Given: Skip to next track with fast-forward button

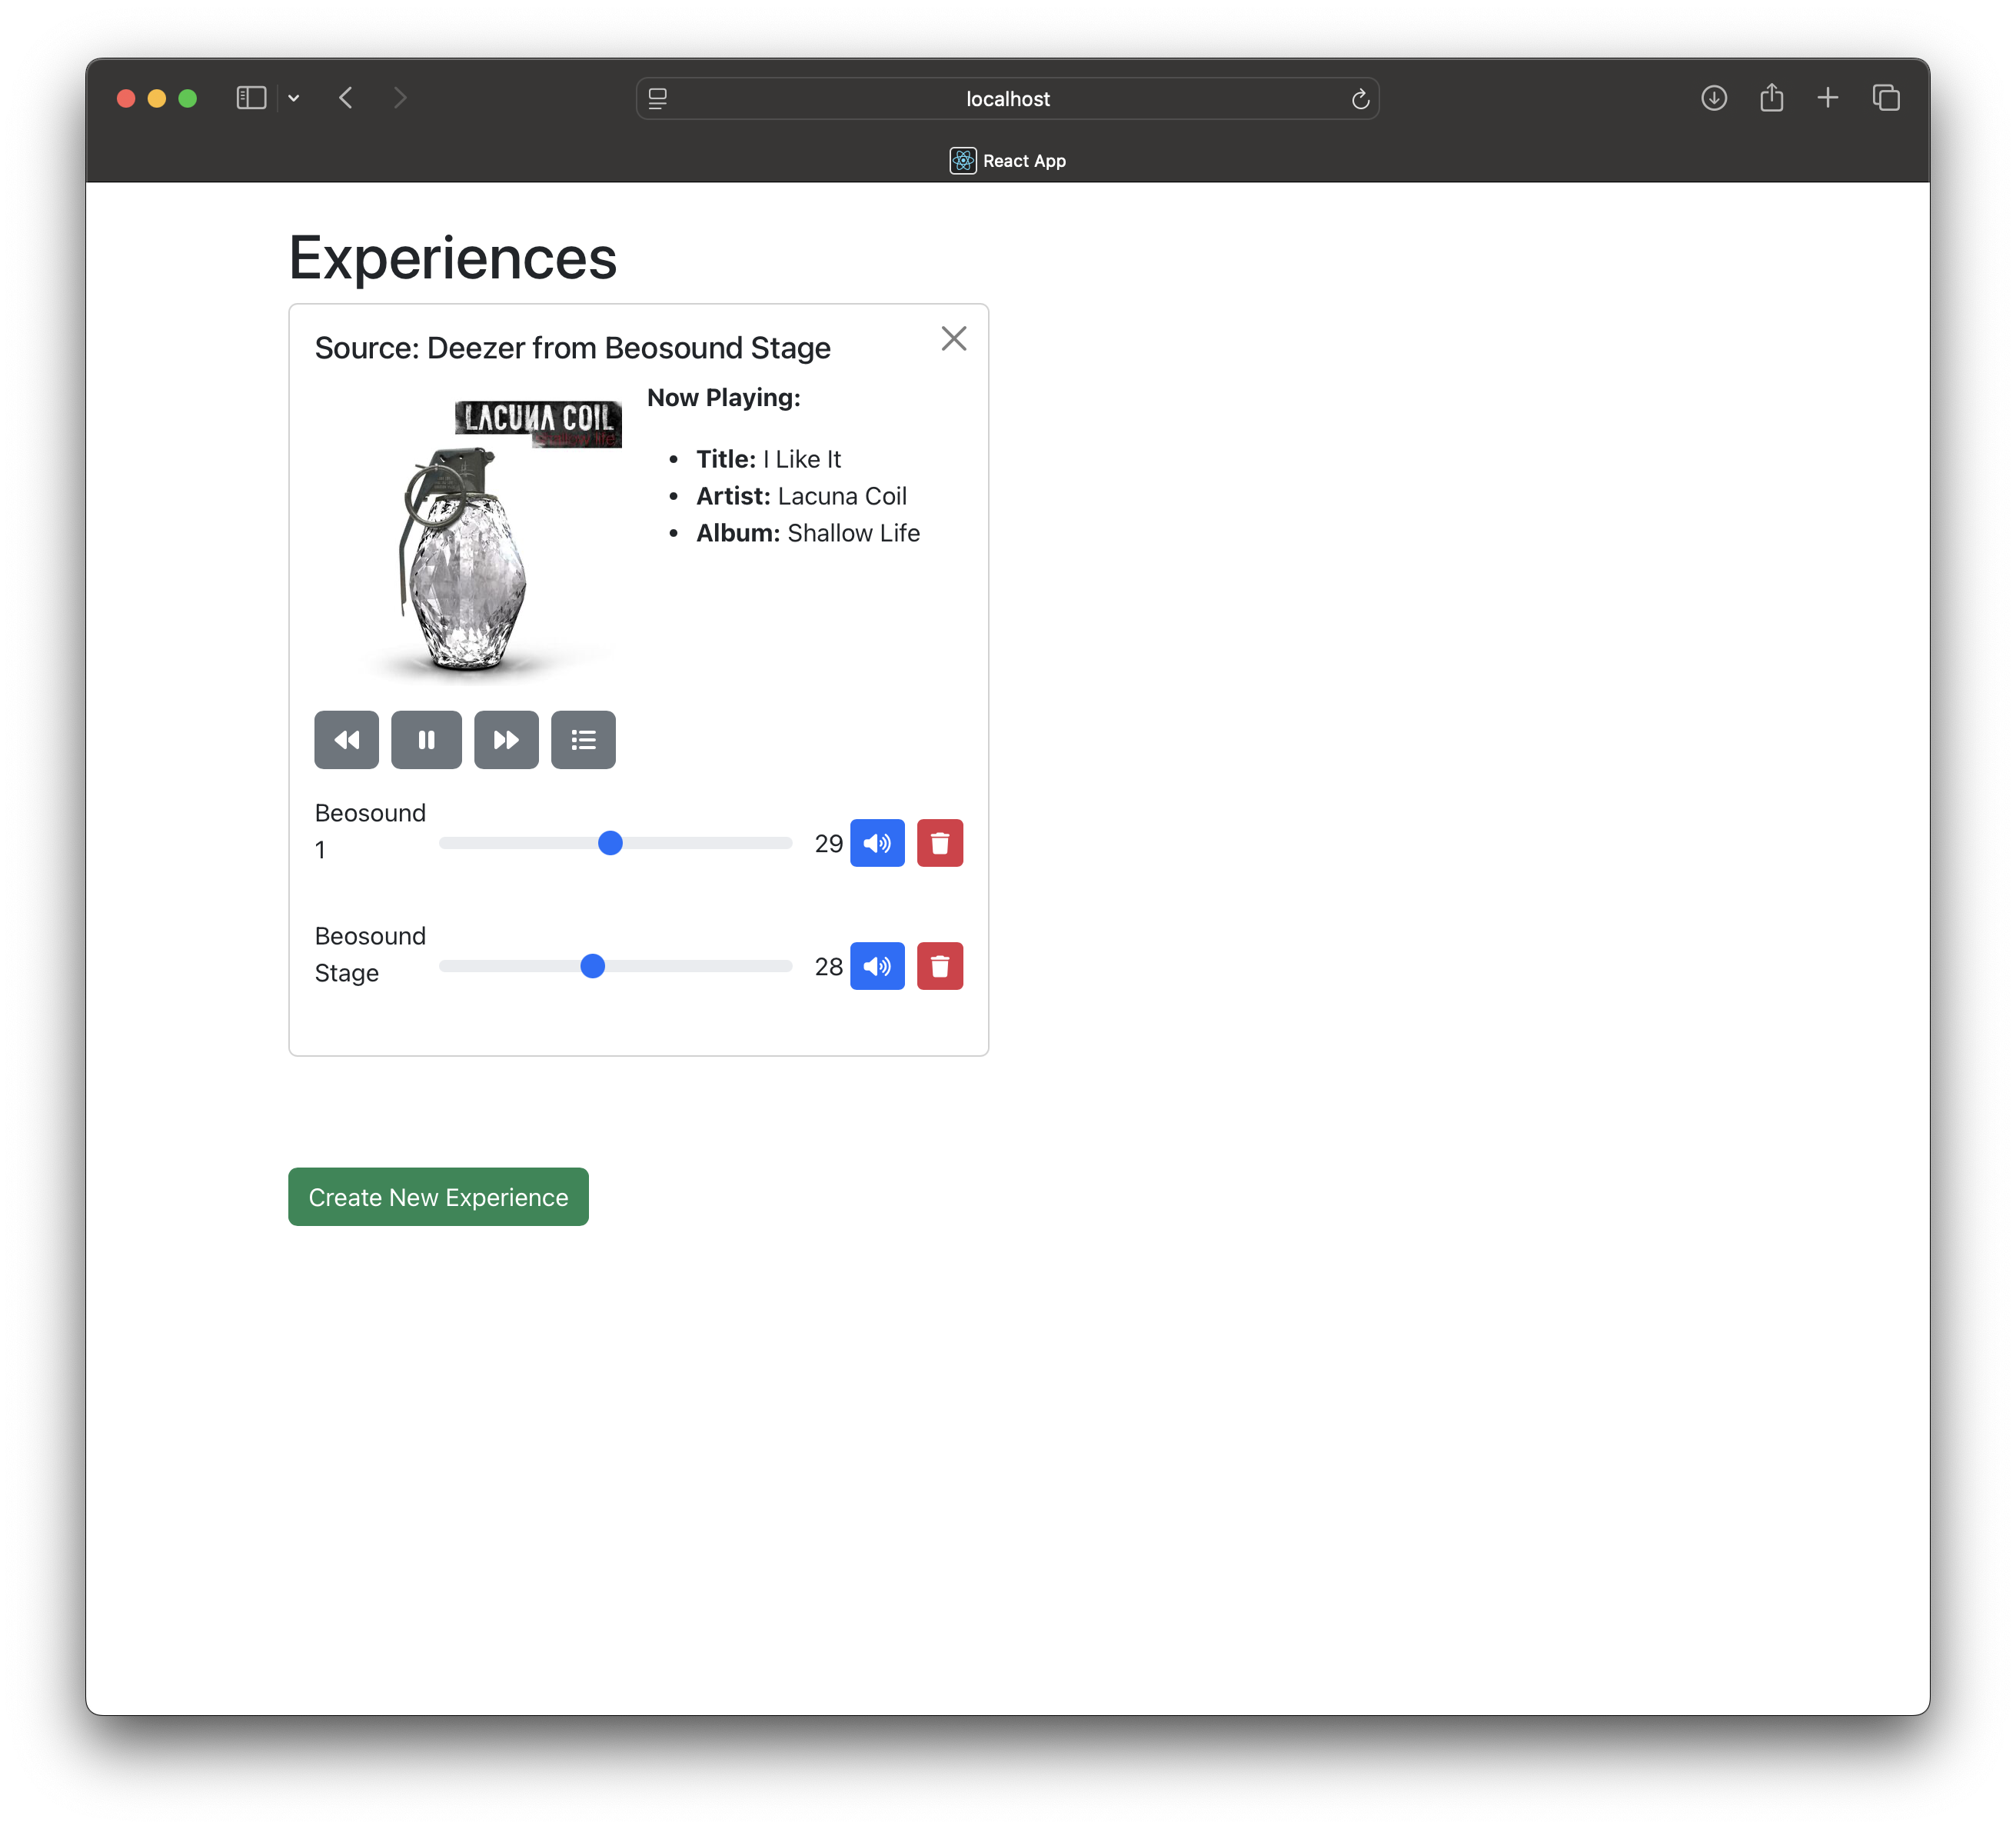Looking at the screenshot, I should click(506, 739).
